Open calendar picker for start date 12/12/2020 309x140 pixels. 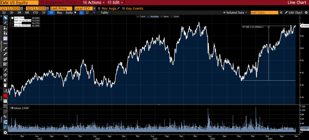pos(22,8)
